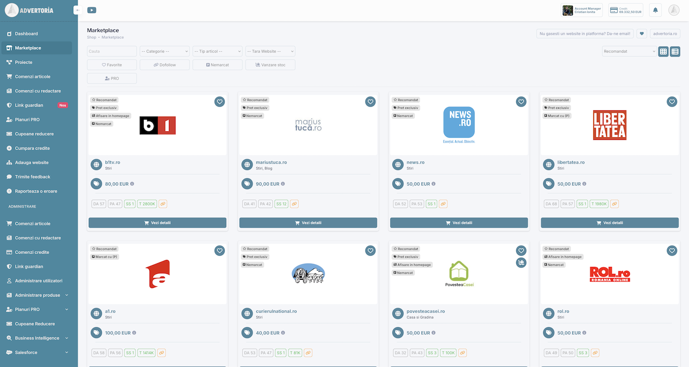Go to Link guardian menu item
689x367 pixels.
[x=29, y=105]
